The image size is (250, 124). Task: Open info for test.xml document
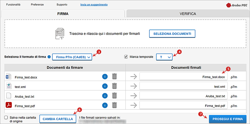click(105, 86)
